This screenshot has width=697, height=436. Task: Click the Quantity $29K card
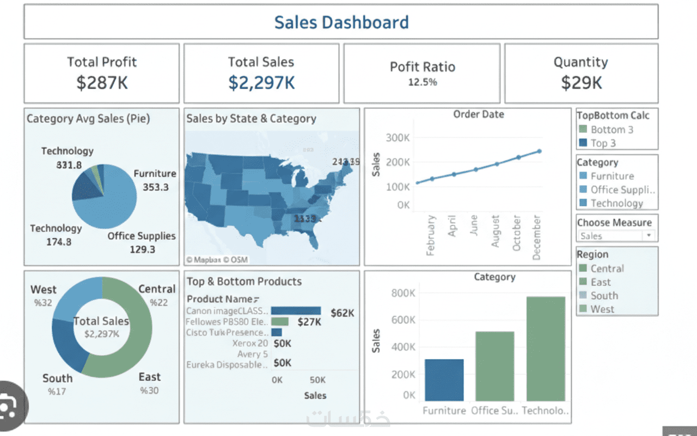[581, 74]
